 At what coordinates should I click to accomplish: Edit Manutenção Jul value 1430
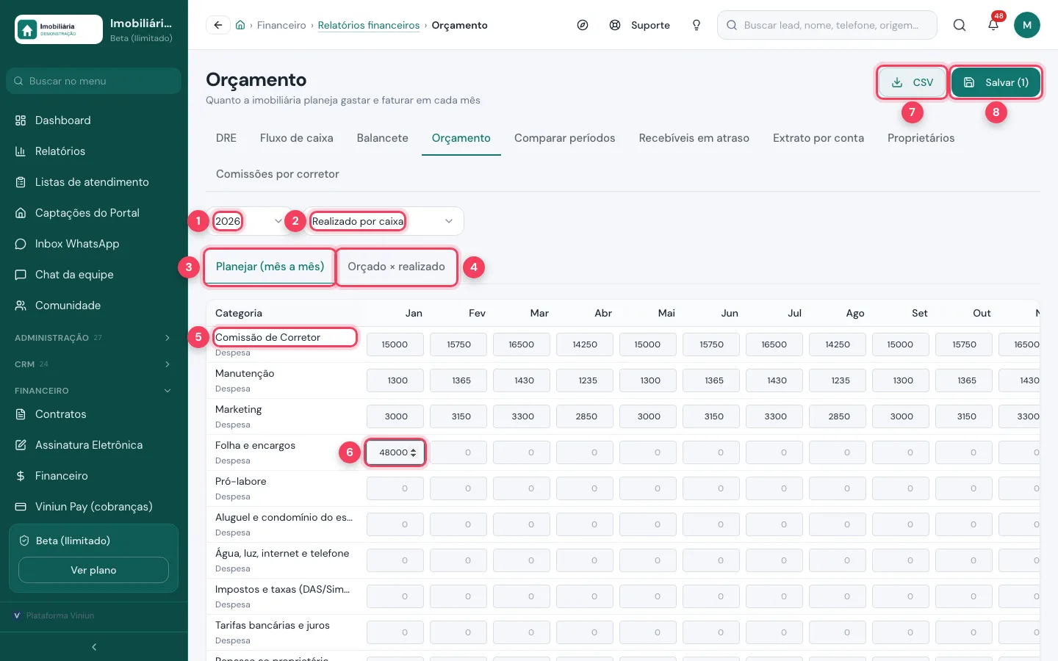click(x=774, y=380)
